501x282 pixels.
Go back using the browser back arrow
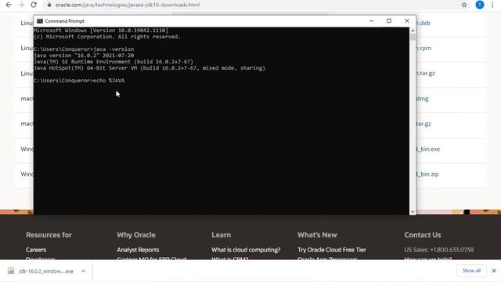click(x=9, y=5)
